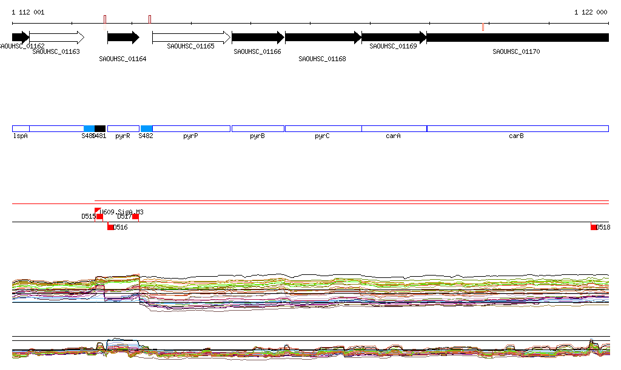Click the SAOUHSC_01163 white gene arrow
This screenshot has width=621, height=370.
[x=56, y=38]
